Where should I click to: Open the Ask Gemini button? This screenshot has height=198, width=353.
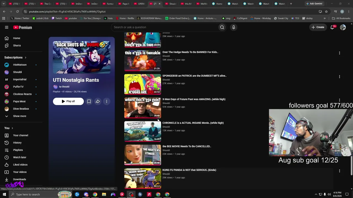click(314, 4)
